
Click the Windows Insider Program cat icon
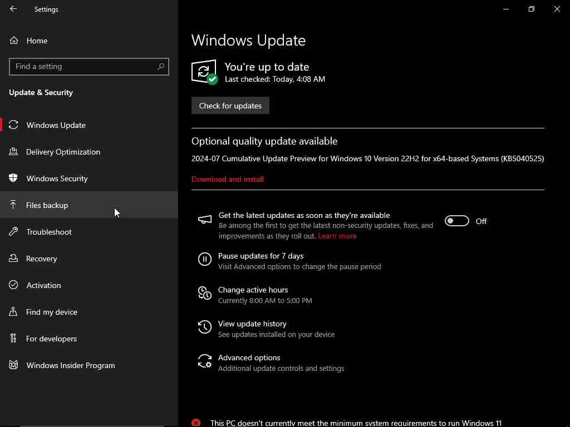point(13,365)
